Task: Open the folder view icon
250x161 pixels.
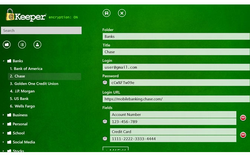Action: (7, 45)
